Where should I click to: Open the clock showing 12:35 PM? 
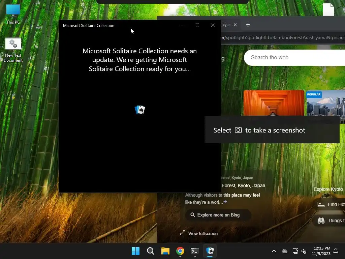click(x=321, y=251)
